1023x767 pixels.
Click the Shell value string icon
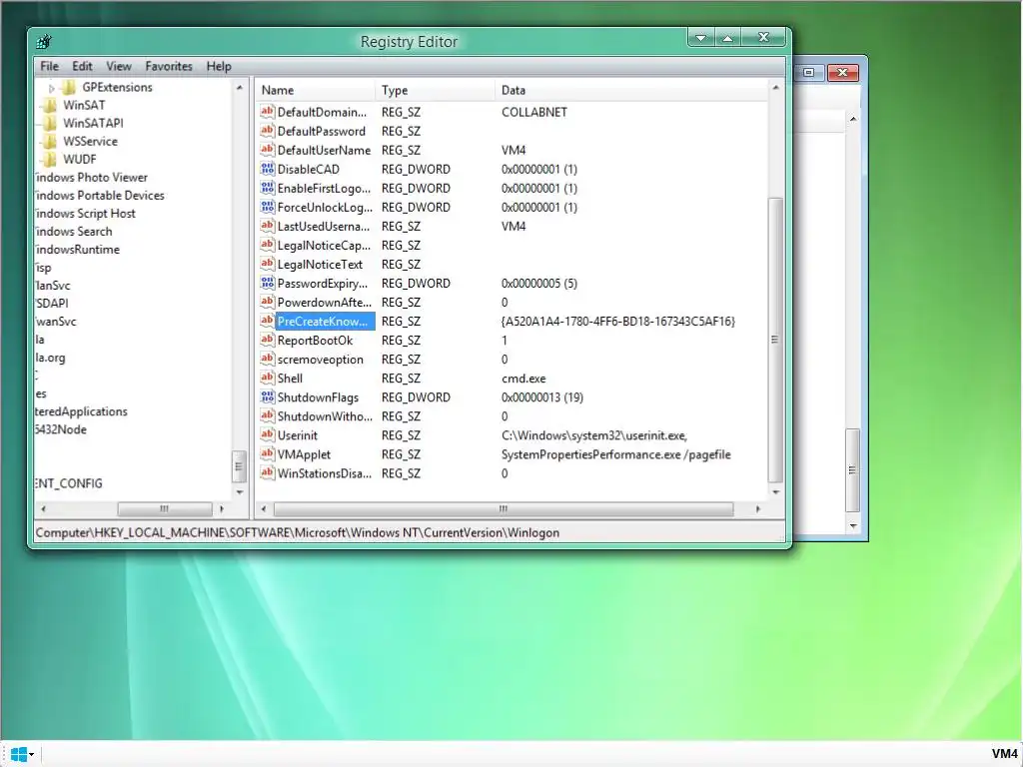pyautogui.click(x=267, y=378)
